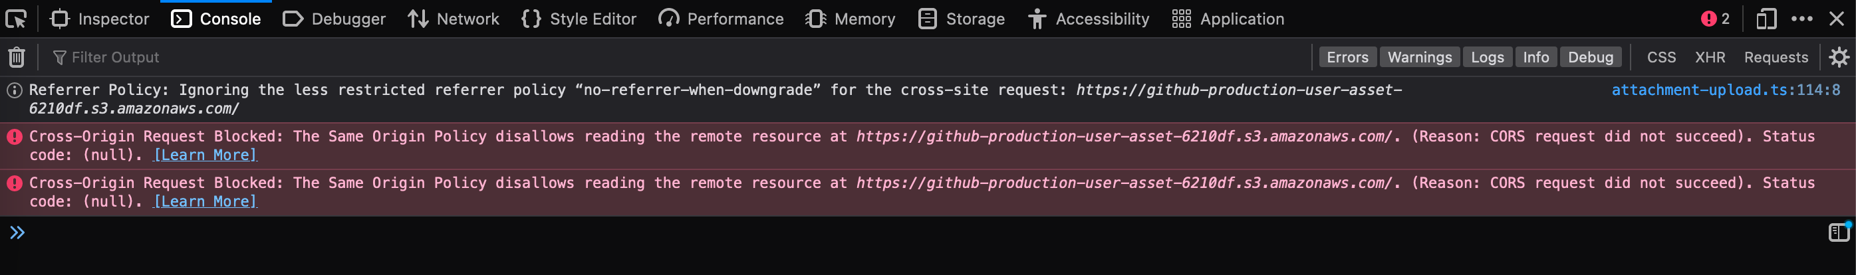Screen dimensions: 1856x275
Task: Enable XHR request logging
Action: [x=1709, y=57]
